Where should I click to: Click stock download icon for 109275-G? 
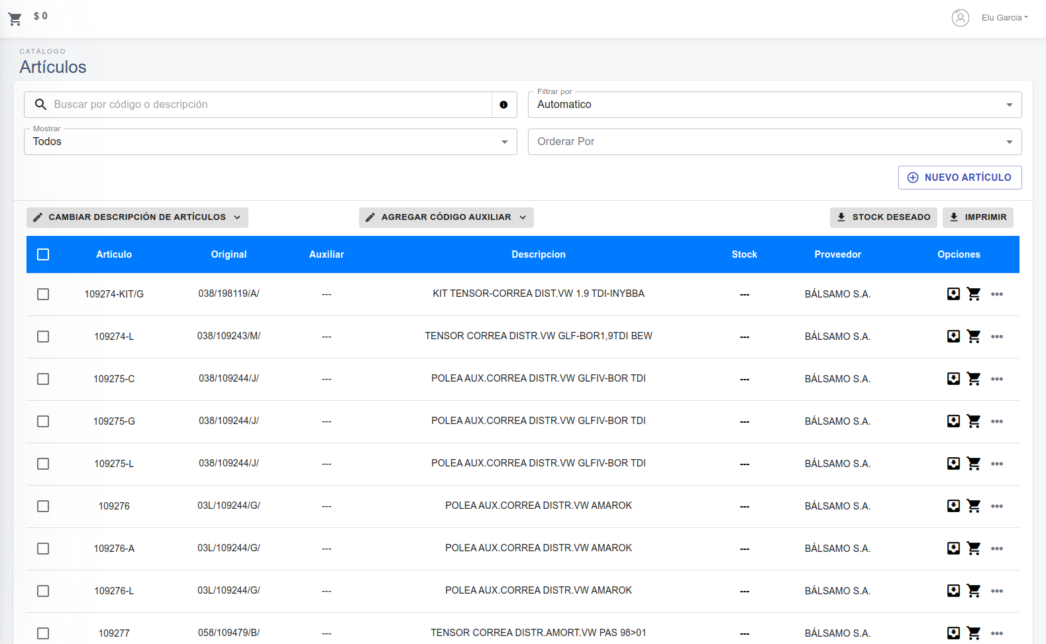pyautogui.click(x=953, y=421)
